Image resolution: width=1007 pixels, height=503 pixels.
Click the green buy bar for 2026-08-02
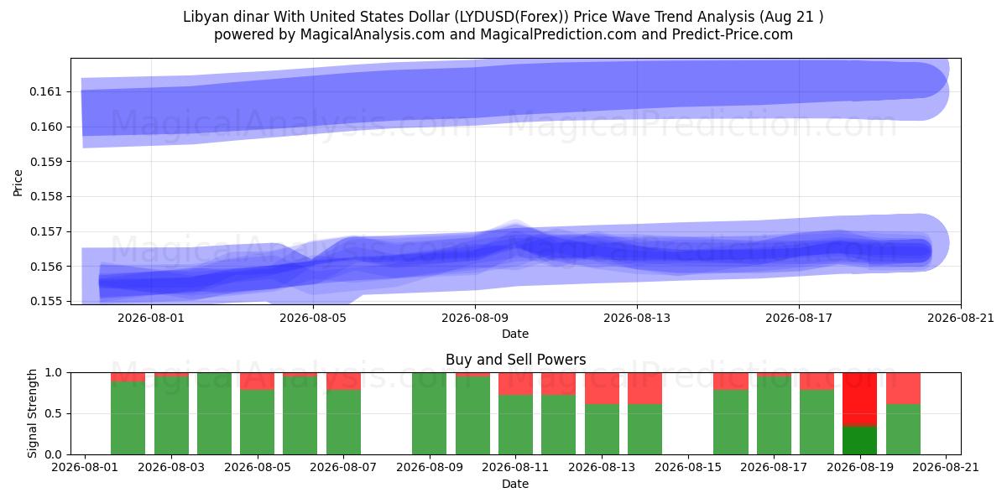(128, 418)
